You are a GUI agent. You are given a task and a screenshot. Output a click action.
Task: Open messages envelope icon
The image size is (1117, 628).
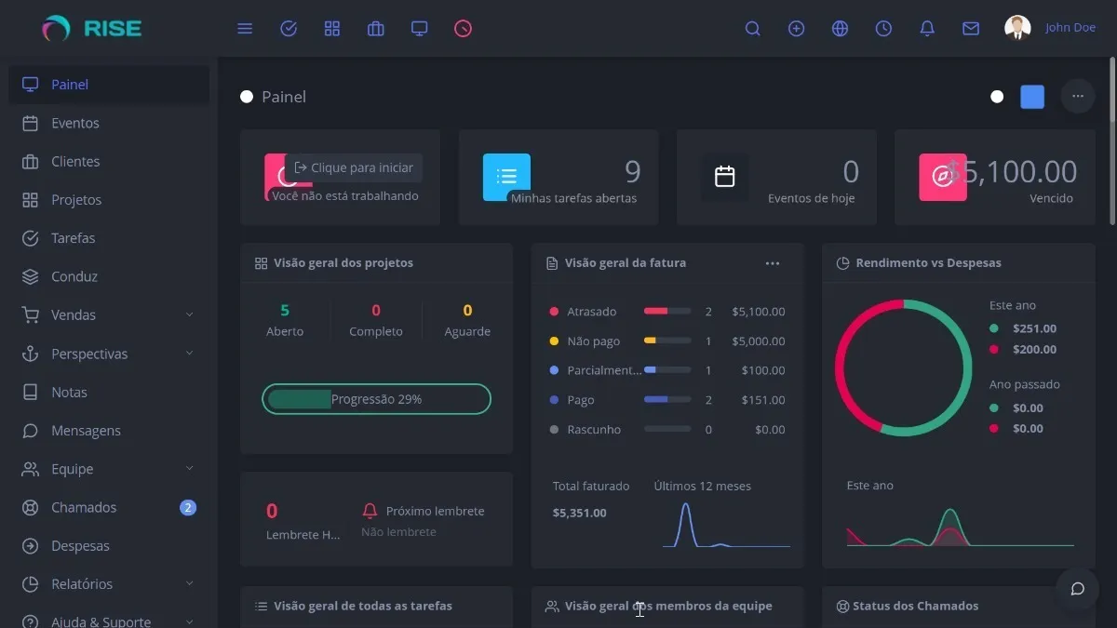pos(971,29)
